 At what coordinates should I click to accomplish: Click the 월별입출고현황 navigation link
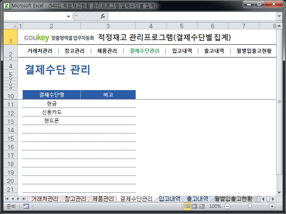click(254, 51)
